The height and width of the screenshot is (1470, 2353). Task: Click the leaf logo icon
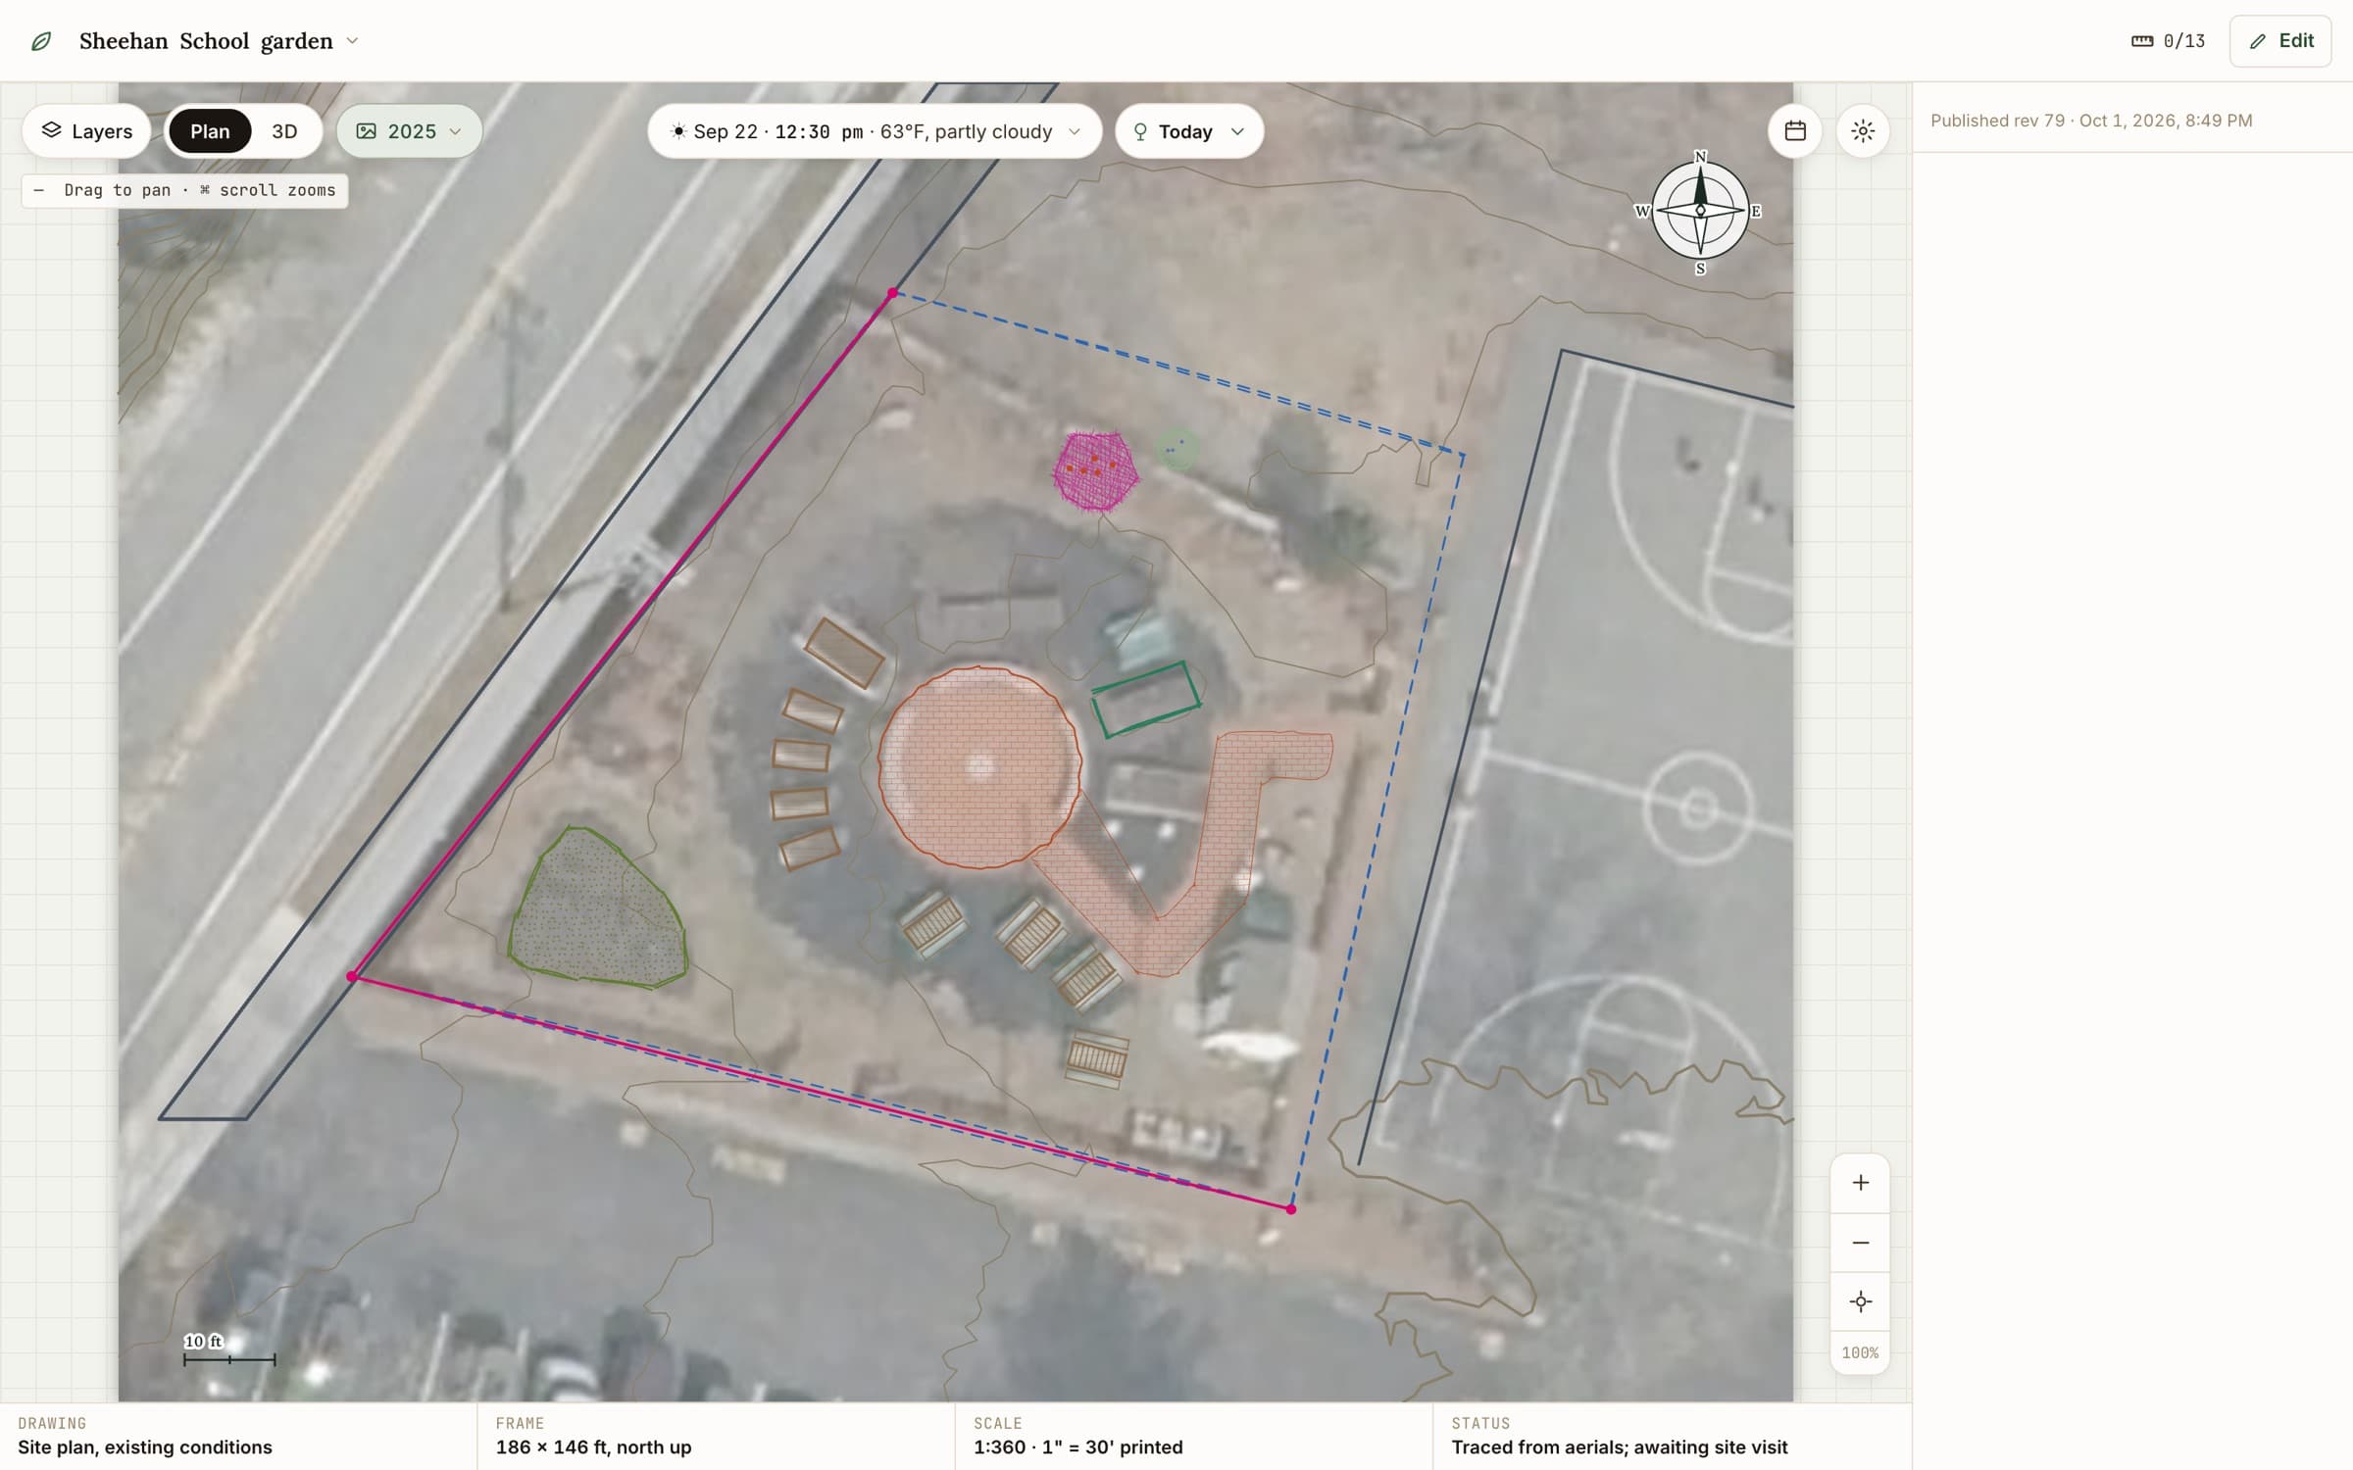tap(41, 41)
